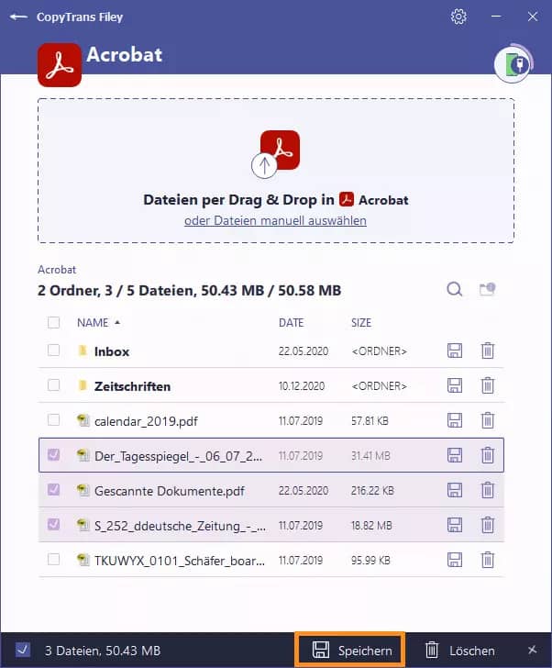Open search with the magnifier icon

click(x=455, y=289)
